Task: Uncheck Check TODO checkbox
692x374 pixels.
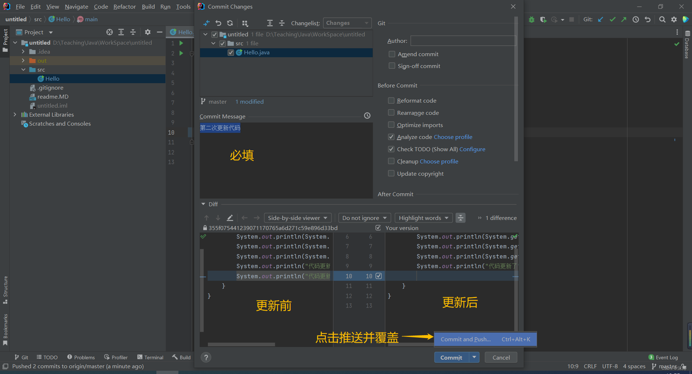Action: (x=391, y=149)
